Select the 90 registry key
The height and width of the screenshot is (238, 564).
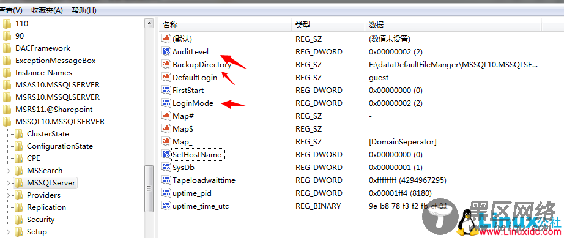pos(20,36)
